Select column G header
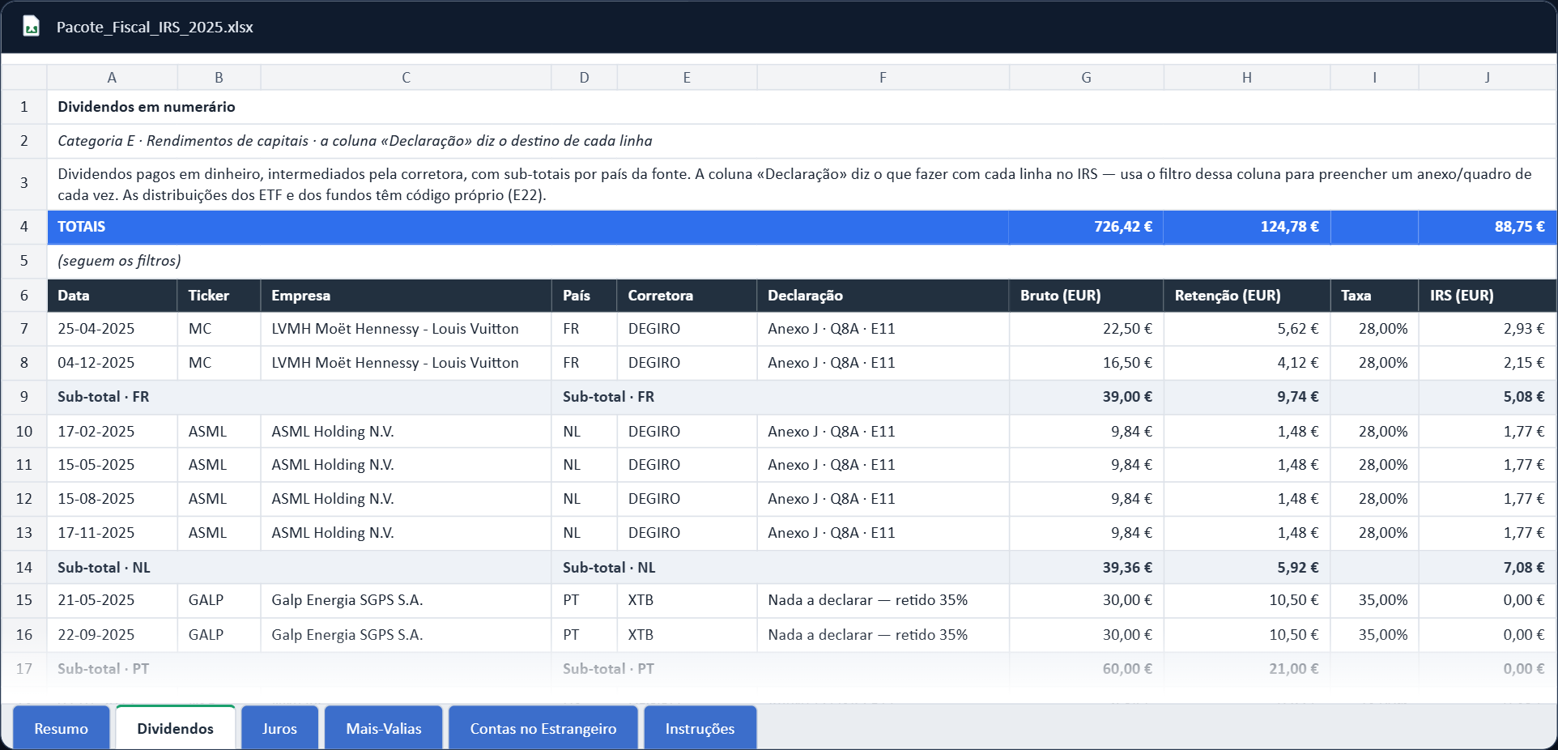The height and width of the screenshot is (750, 1558). click(x=1086, y=78)
